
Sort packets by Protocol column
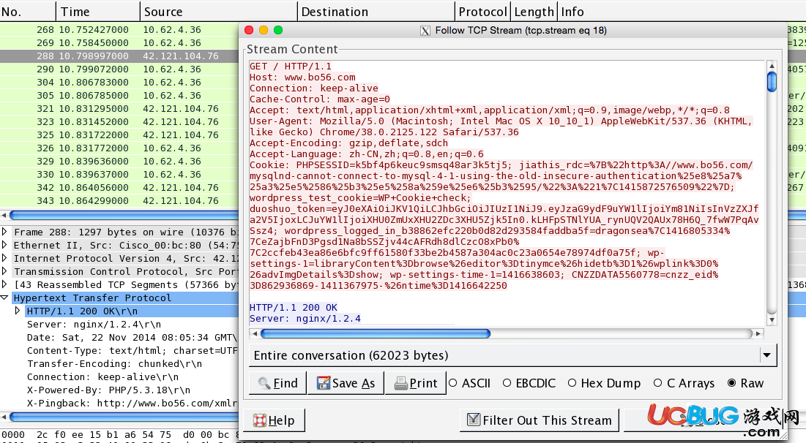tap(482, 11)
